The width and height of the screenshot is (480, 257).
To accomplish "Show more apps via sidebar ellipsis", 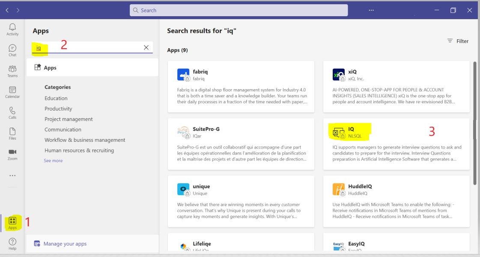I will (12, 175).
